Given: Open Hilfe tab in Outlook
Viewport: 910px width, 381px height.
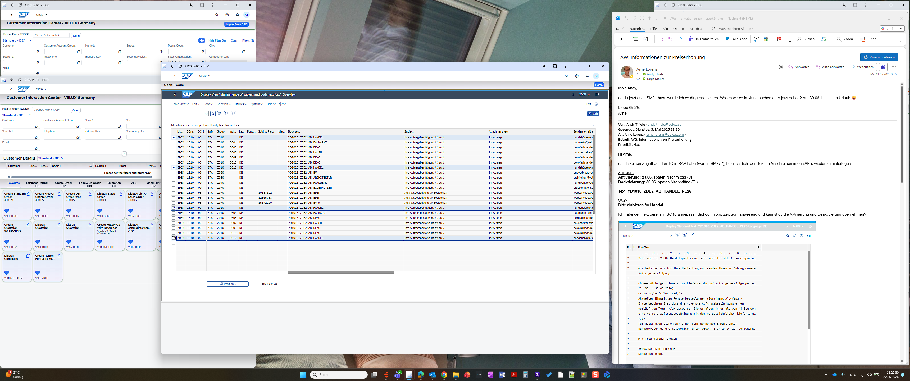Looking at the screenshot, I should click(653, 29).
